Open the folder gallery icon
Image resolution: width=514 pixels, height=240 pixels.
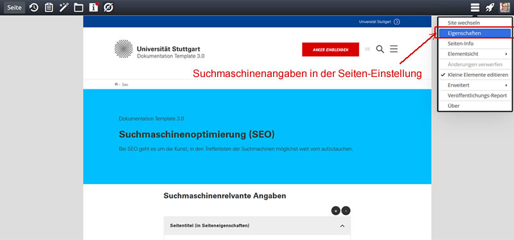point(78,8)
